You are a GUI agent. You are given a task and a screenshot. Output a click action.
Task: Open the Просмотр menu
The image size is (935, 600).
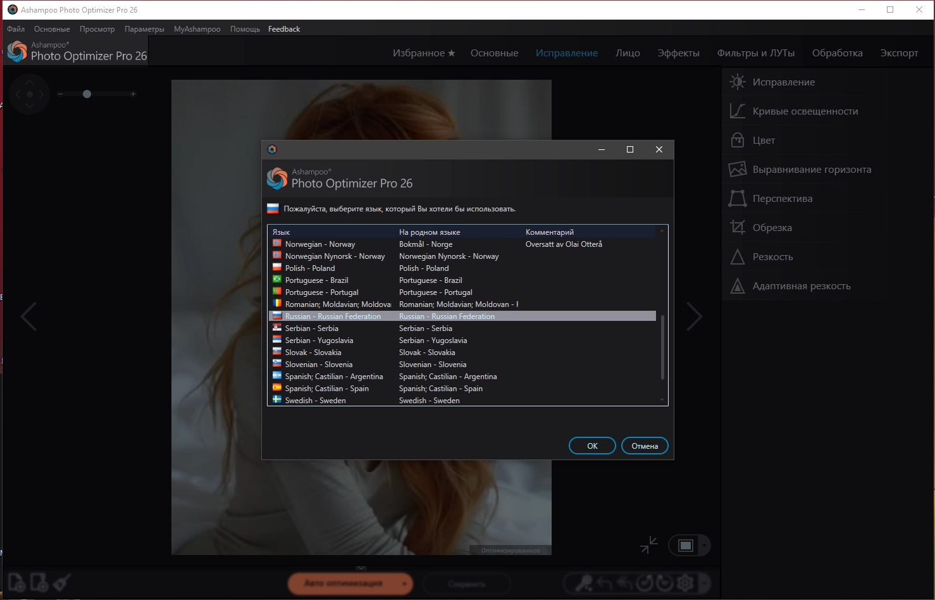97,29
